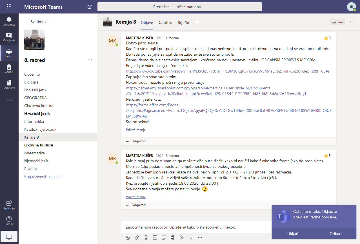Start a new chat with compose icon
Viewport: 360px width, 244px height.
click(x=90, y=7)
